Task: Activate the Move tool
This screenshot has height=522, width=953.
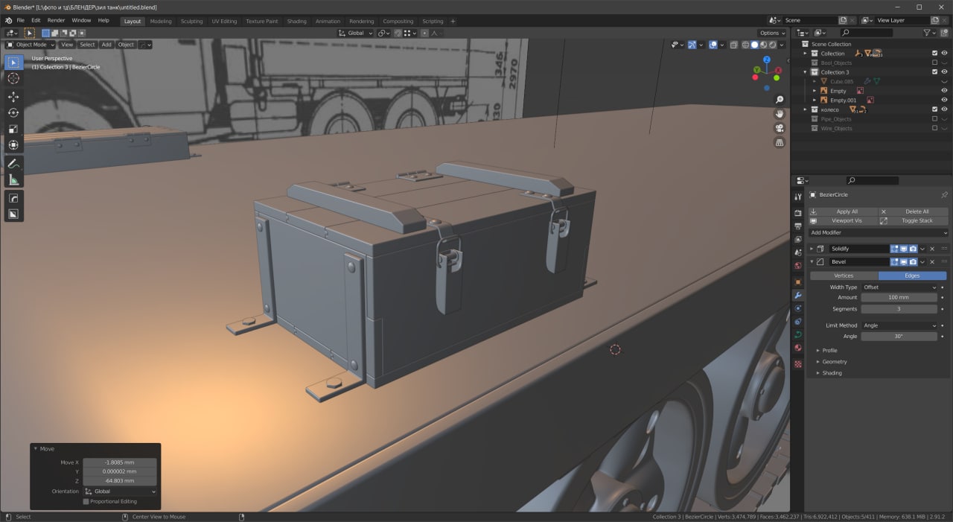Action: [x=13, y=97]
